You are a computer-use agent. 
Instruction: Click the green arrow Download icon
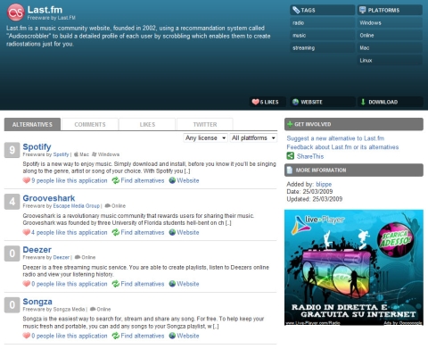click(x=363, y=102)
